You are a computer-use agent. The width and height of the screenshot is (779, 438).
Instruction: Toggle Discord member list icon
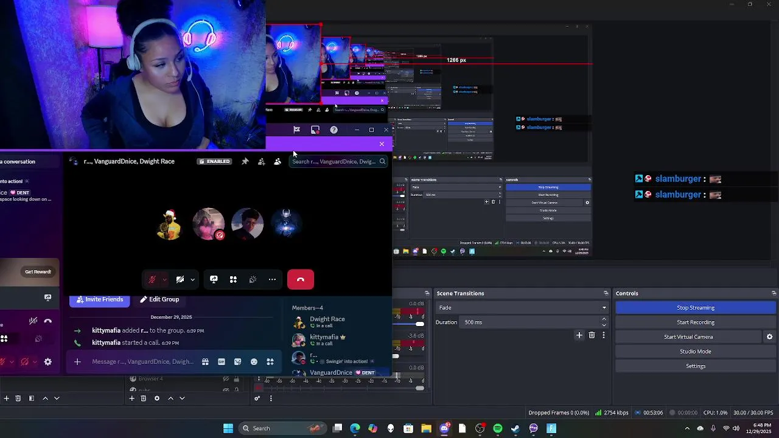click(x=278, y=161)
